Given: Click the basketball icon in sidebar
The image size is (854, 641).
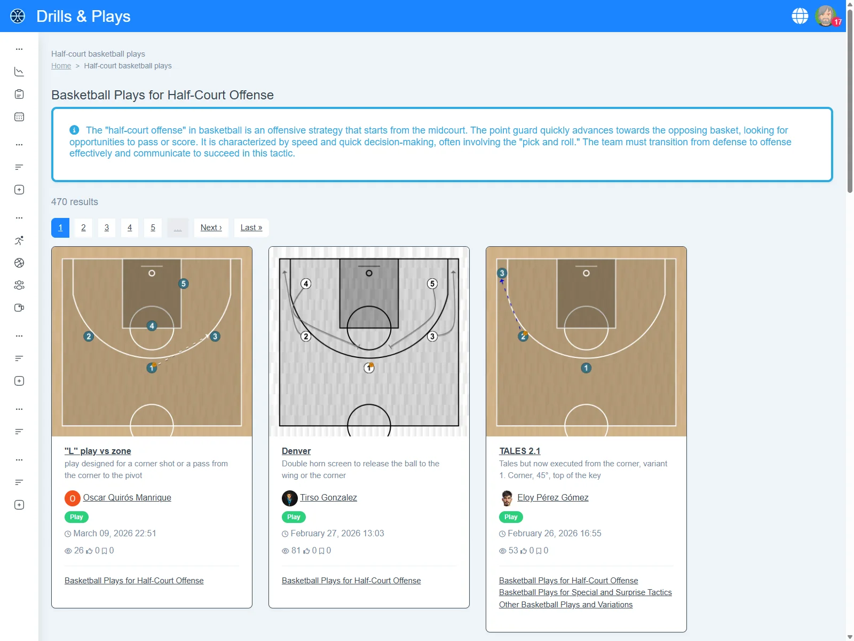Looking at the screenshot, I should click(x=19, y=263).
